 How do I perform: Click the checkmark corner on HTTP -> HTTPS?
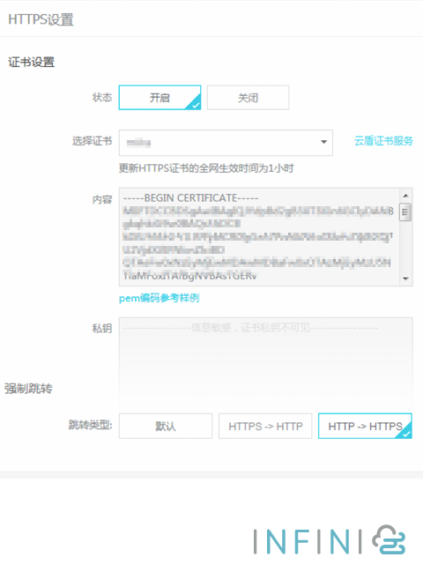point(405,433)
